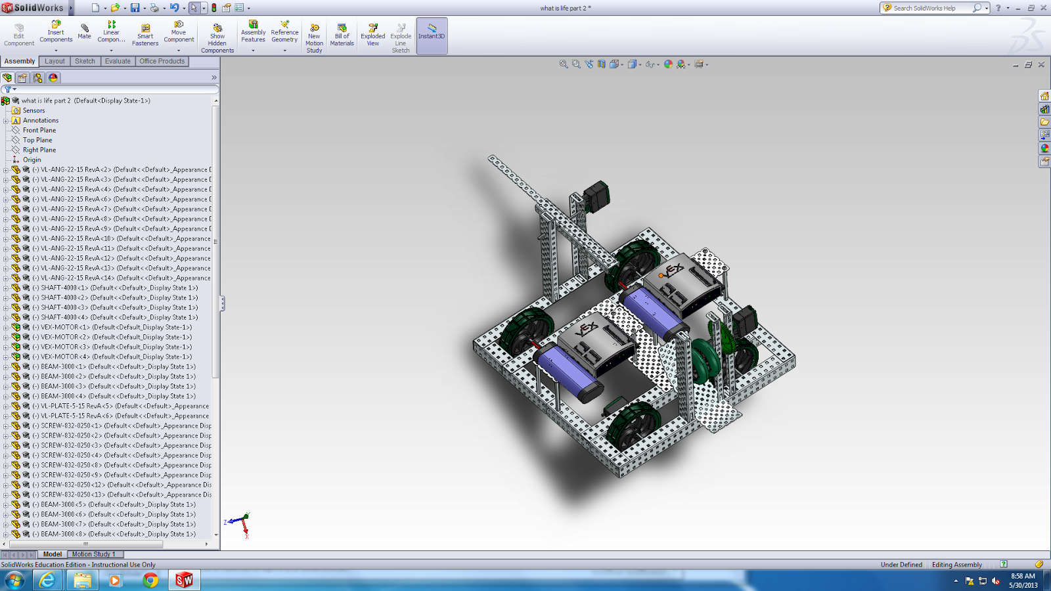This screenshot has height=591, width=1051.
Task: Create an Exploded View
Action: [x=372, y=33]
